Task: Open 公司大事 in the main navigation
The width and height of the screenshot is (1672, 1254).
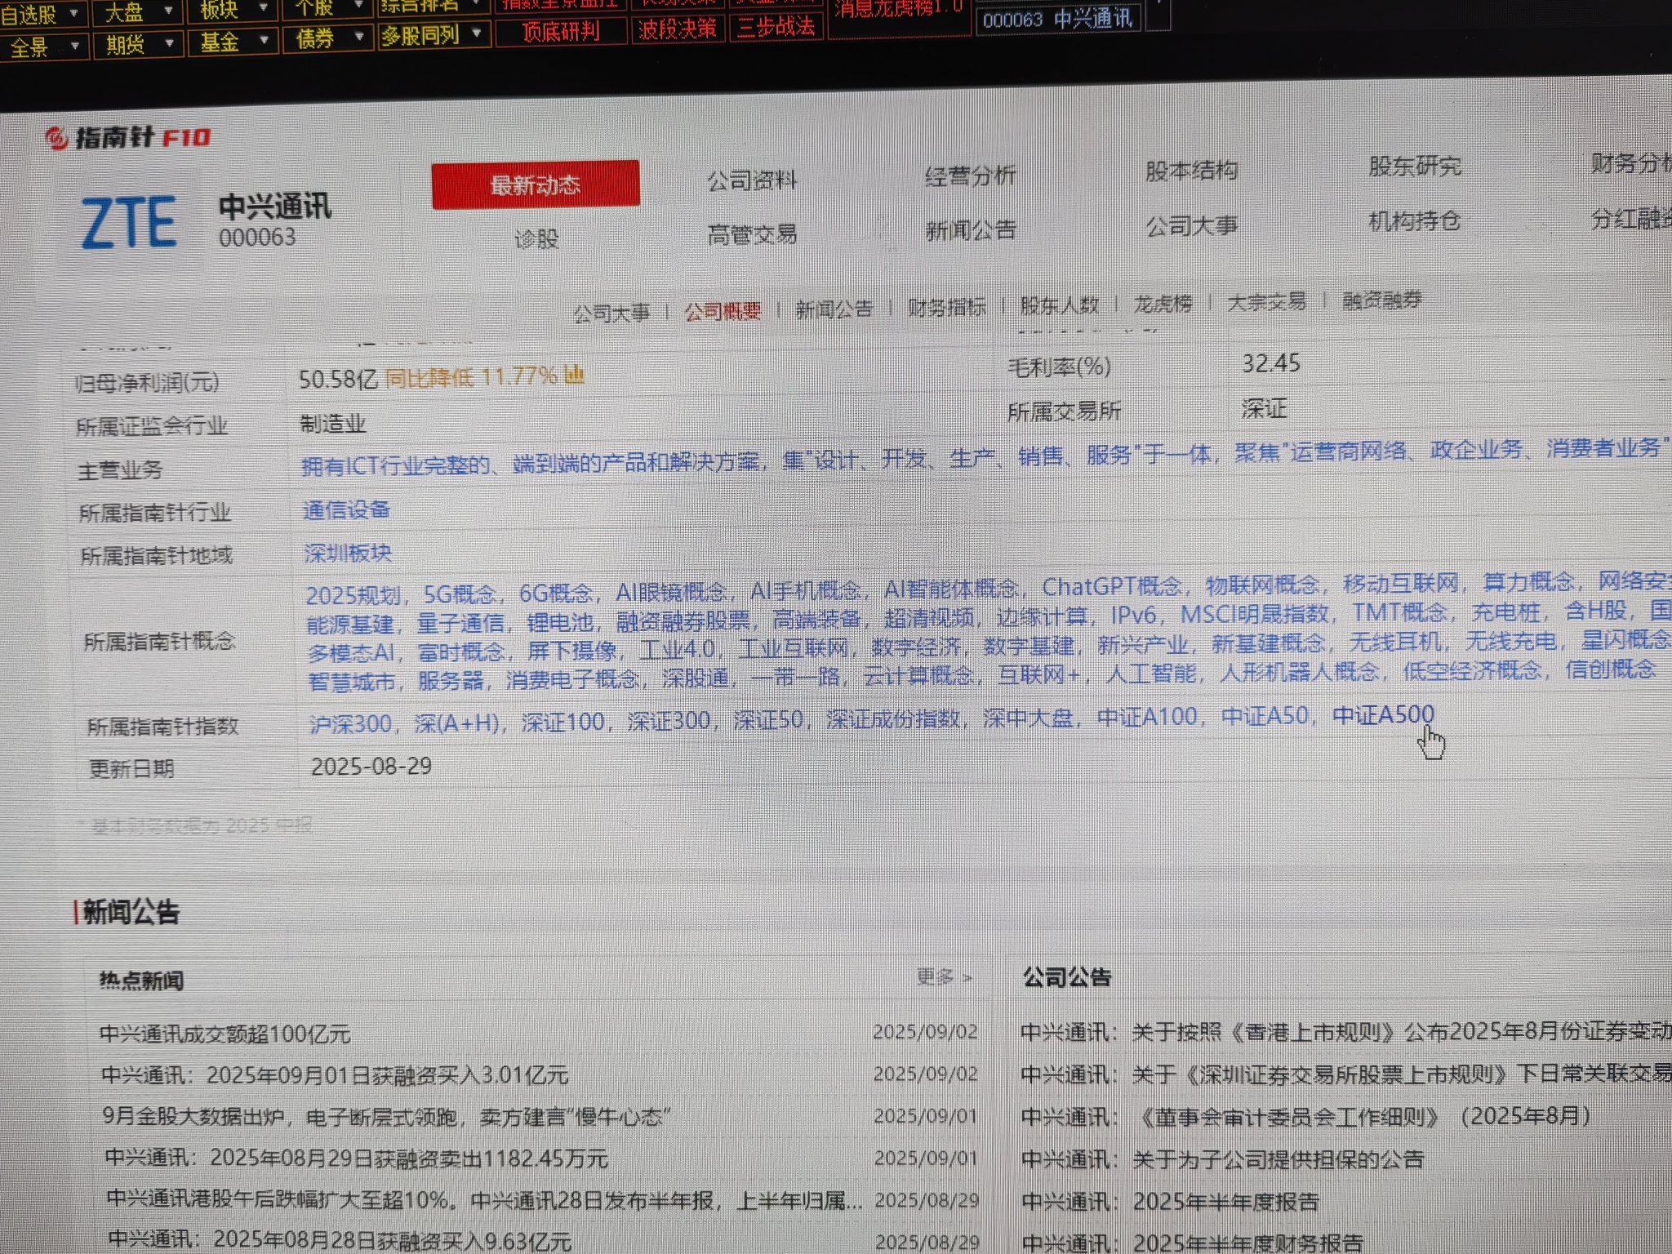Action: [1192, 225]
